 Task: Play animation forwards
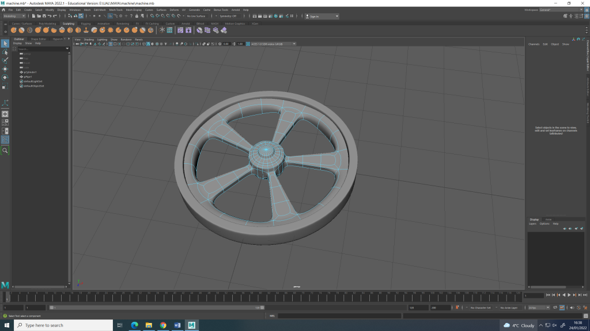click(569, 295)
